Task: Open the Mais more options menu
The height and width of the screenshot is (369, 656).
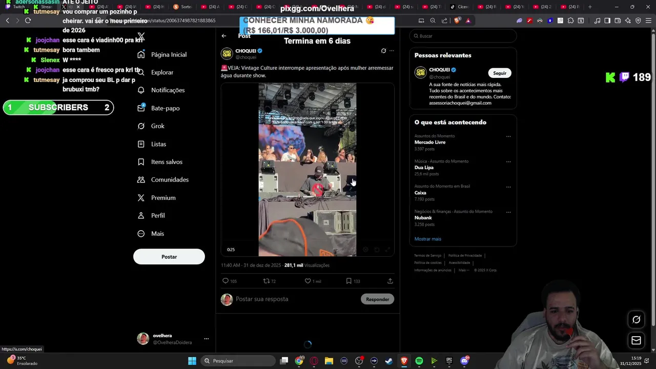Action: [x=151, y=234]
